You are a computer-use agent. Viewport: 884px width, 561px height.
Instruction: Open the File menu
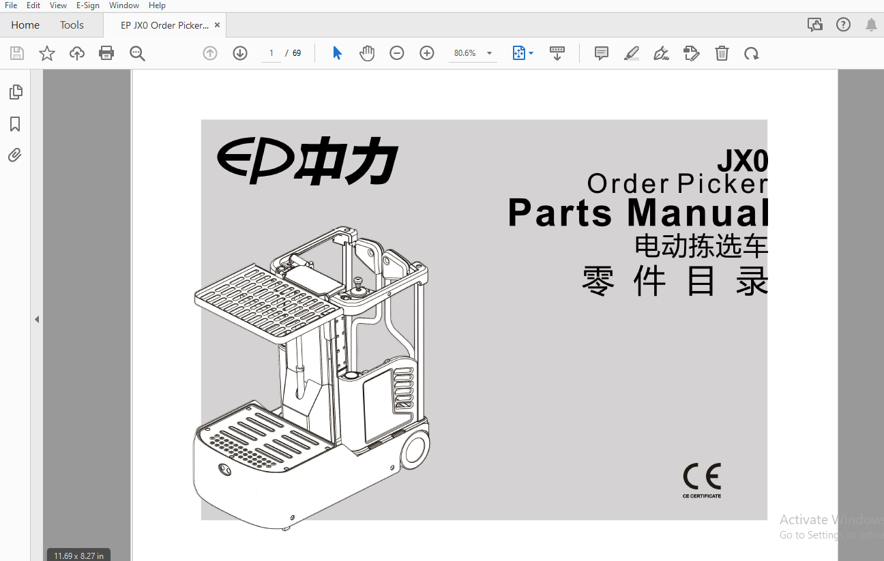point(11,5)
